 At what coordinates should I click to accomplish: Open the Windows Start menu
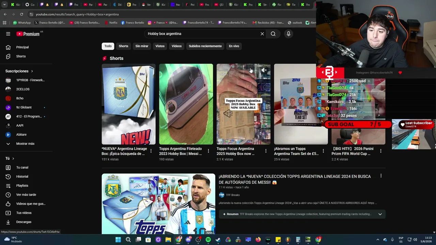pos(118,240)
